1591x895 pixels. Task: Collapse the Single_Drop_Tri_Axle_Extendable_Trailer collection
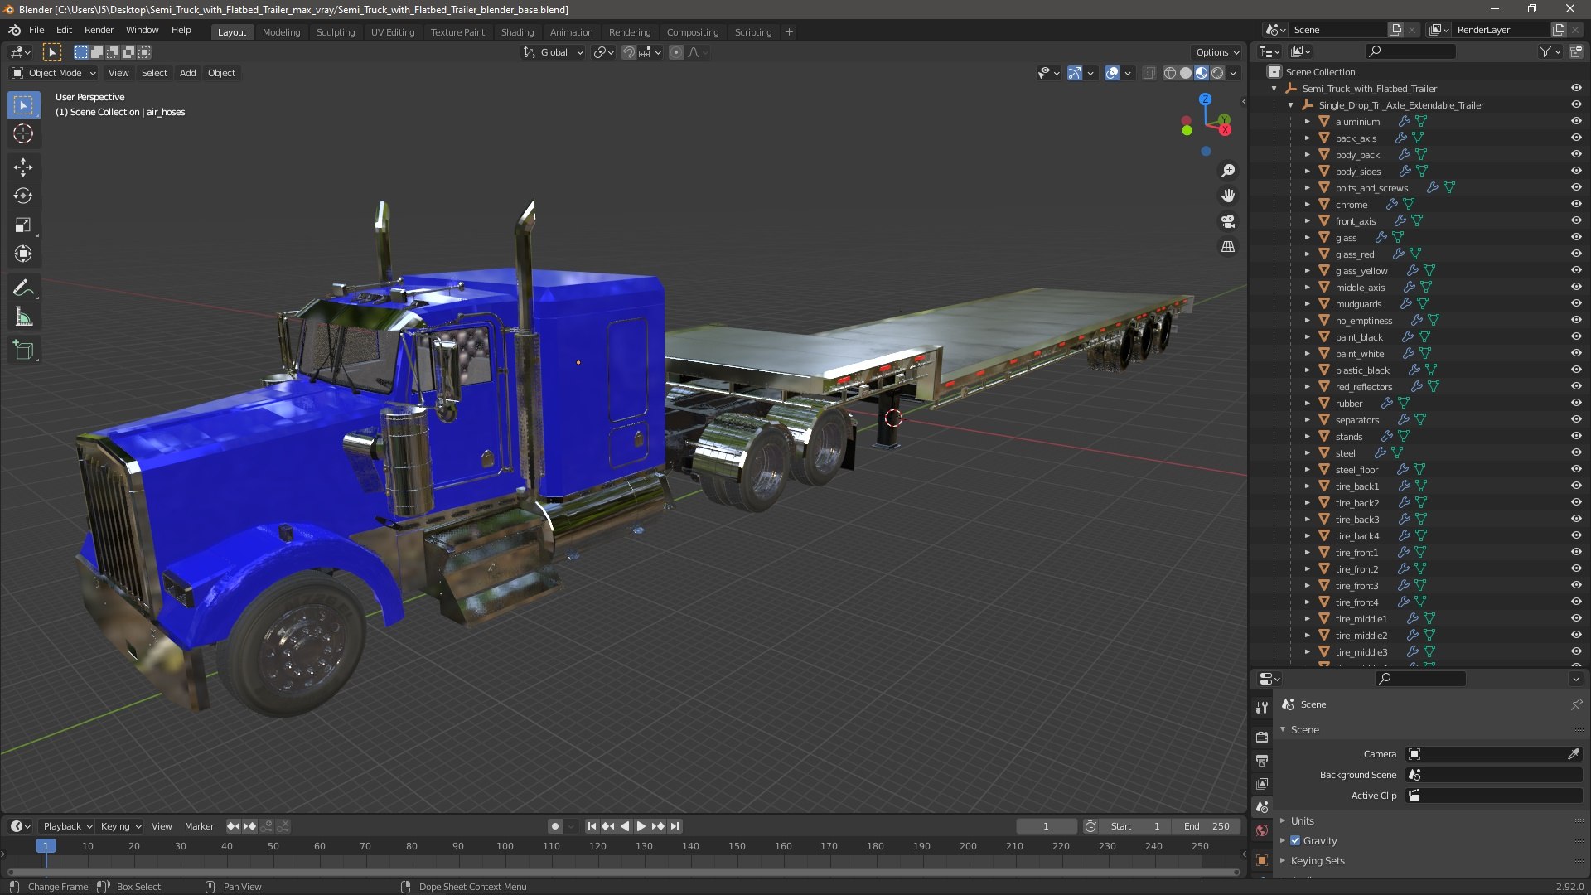tap(1290, 105)
